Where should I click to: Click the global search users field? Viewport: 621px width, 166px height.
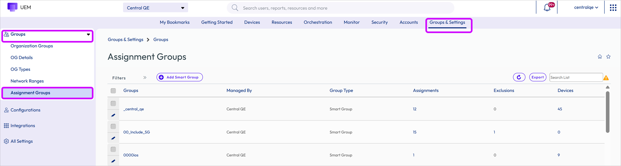pos(341,8)
